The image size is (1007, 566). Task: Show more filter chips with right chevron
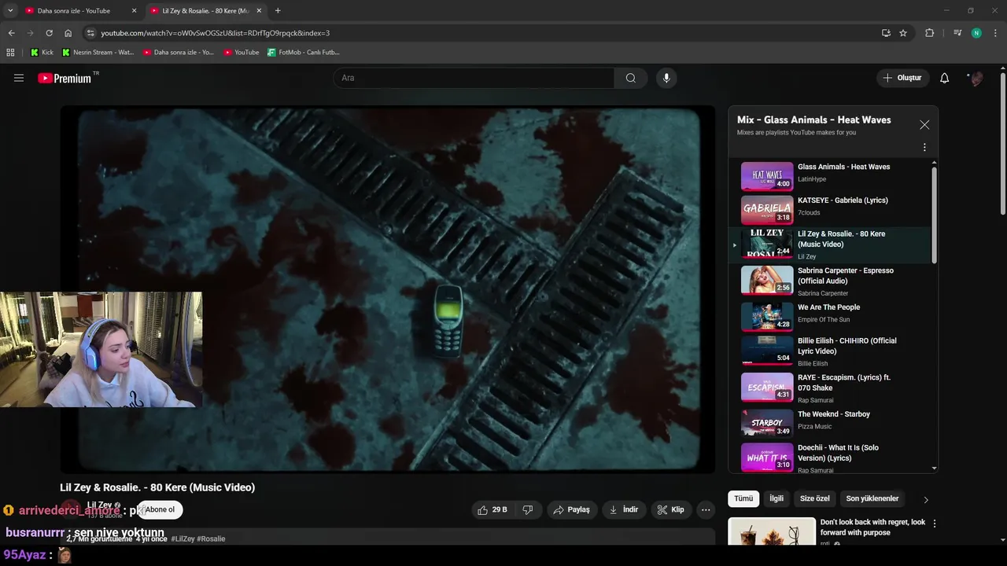point(926,499)
